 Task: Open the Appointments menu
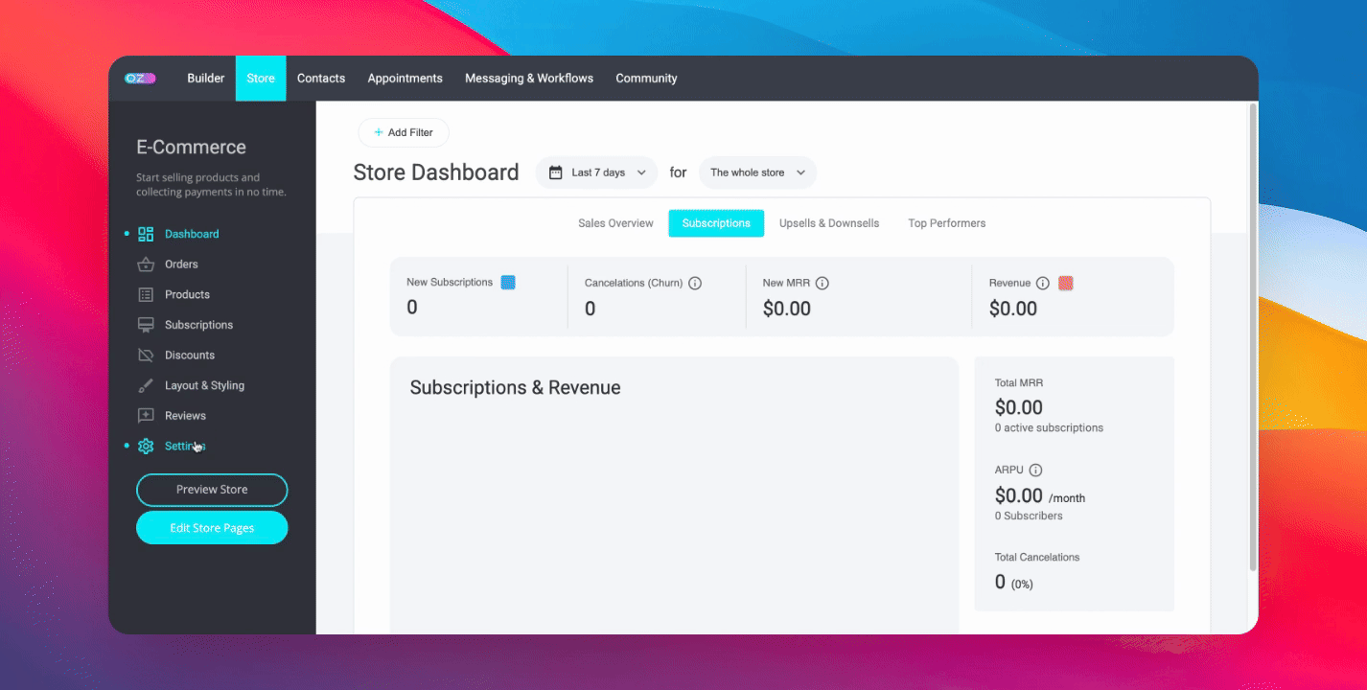[405, 79]
